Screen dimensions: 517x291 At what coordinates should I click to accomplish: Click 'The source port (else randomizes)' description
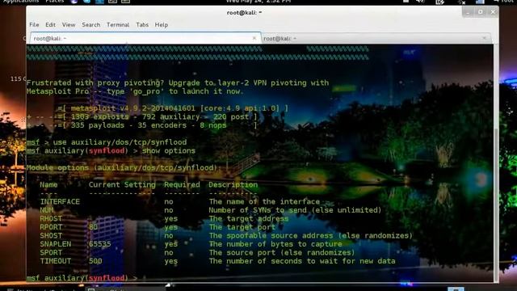282,253
